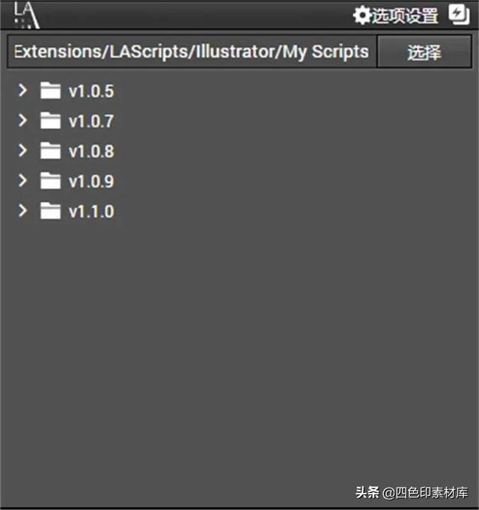
Task: Select the v1.0.7 folder icon
Action: [x=50, y=120]
